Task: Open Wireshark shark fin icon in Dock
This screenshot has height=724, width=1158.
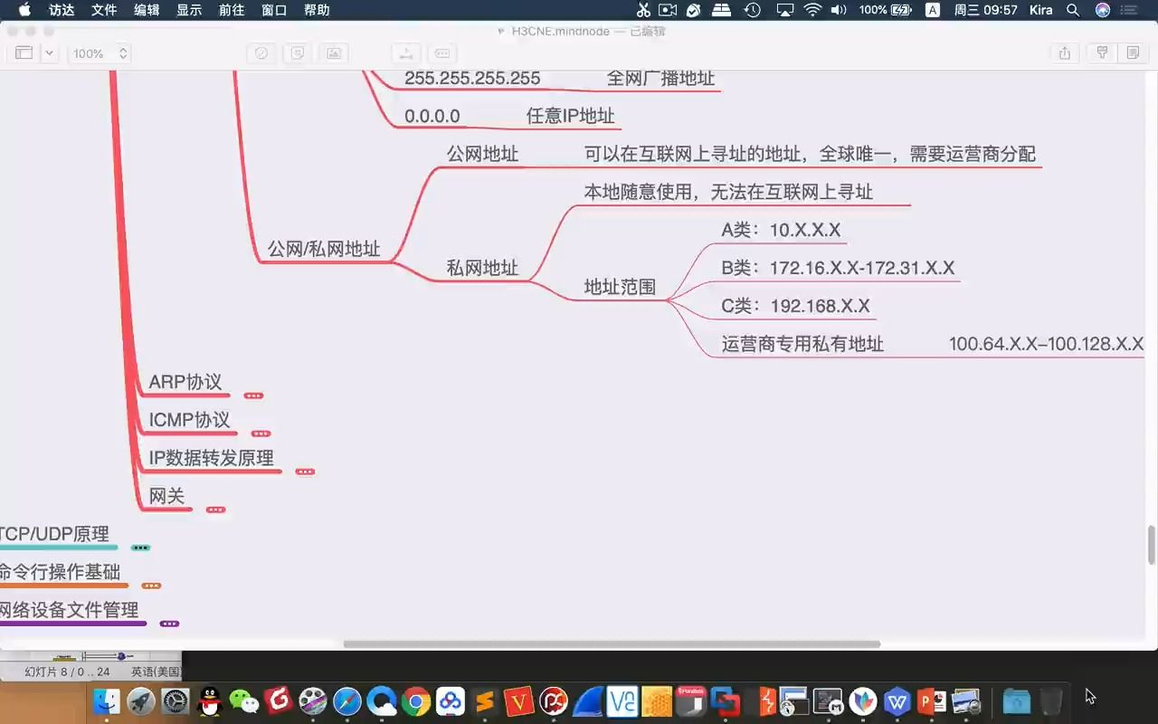Action: 588,701
